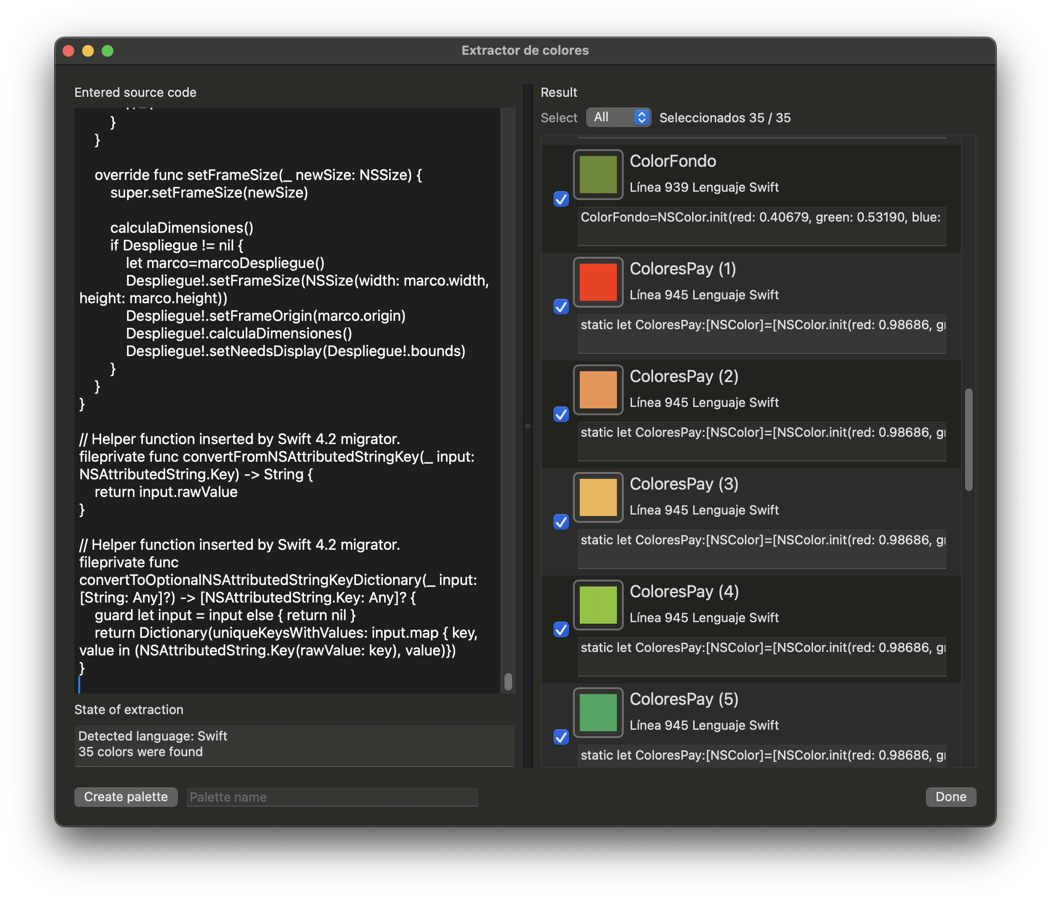Click the calculaDimensiones() line in source code
This screenshot has width=1051, height=899.
(181, 228)
